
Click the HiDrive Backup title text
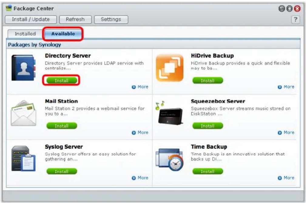(x=212, y=56)
